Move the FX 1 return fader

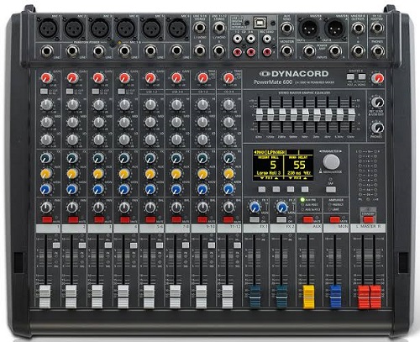point(255,297)
